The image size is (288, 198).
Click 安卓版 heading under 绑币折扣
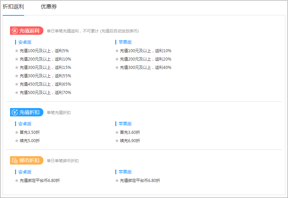pos(25,172)
